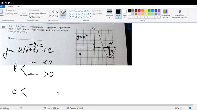Click Copy (Копировать) button
This screenshot has width=197, height=110.
12,14
